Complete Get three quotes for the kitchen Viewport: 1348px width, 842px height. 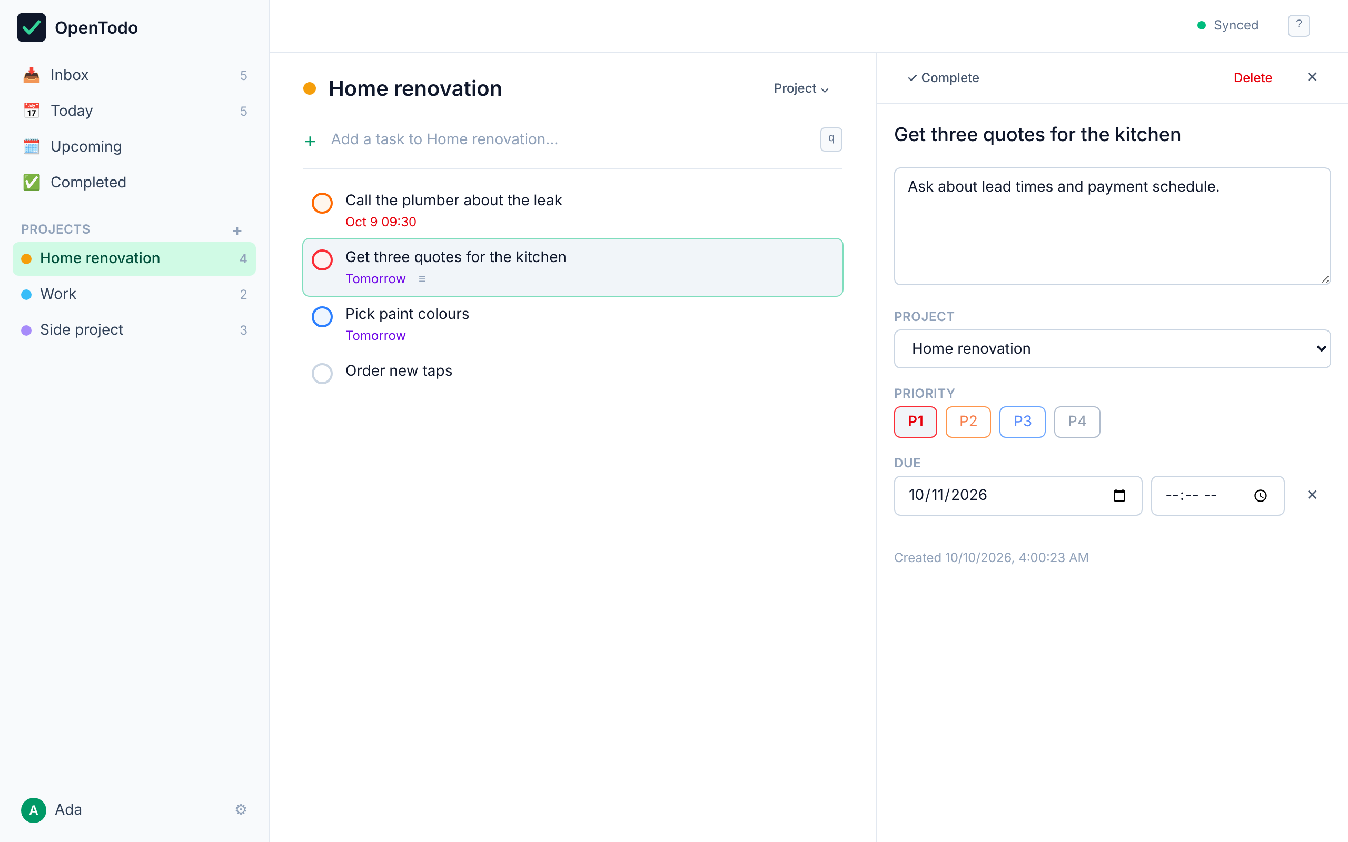tap(322, 260)
